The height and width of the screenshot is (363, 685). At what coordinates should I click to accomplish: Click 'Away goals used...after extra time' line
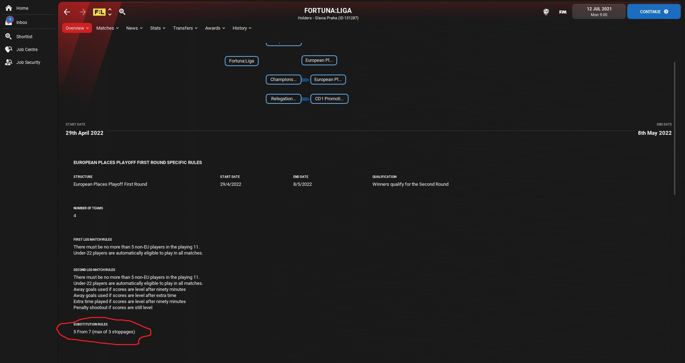coord(125,295)
